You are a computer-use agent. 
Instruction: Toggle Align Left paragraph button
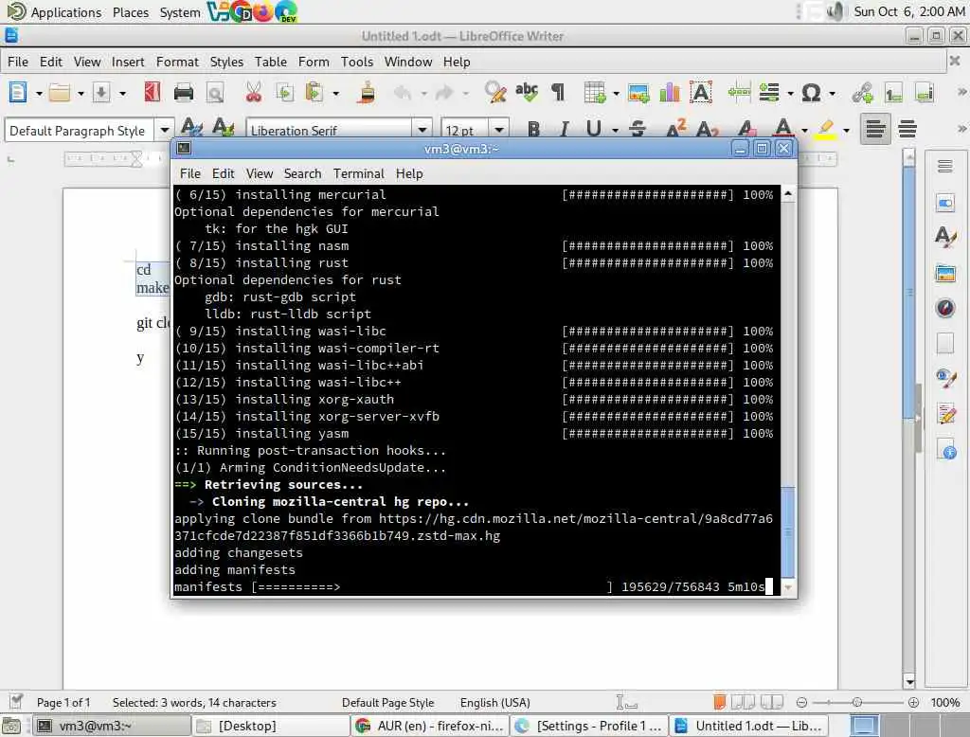[874, 130]
